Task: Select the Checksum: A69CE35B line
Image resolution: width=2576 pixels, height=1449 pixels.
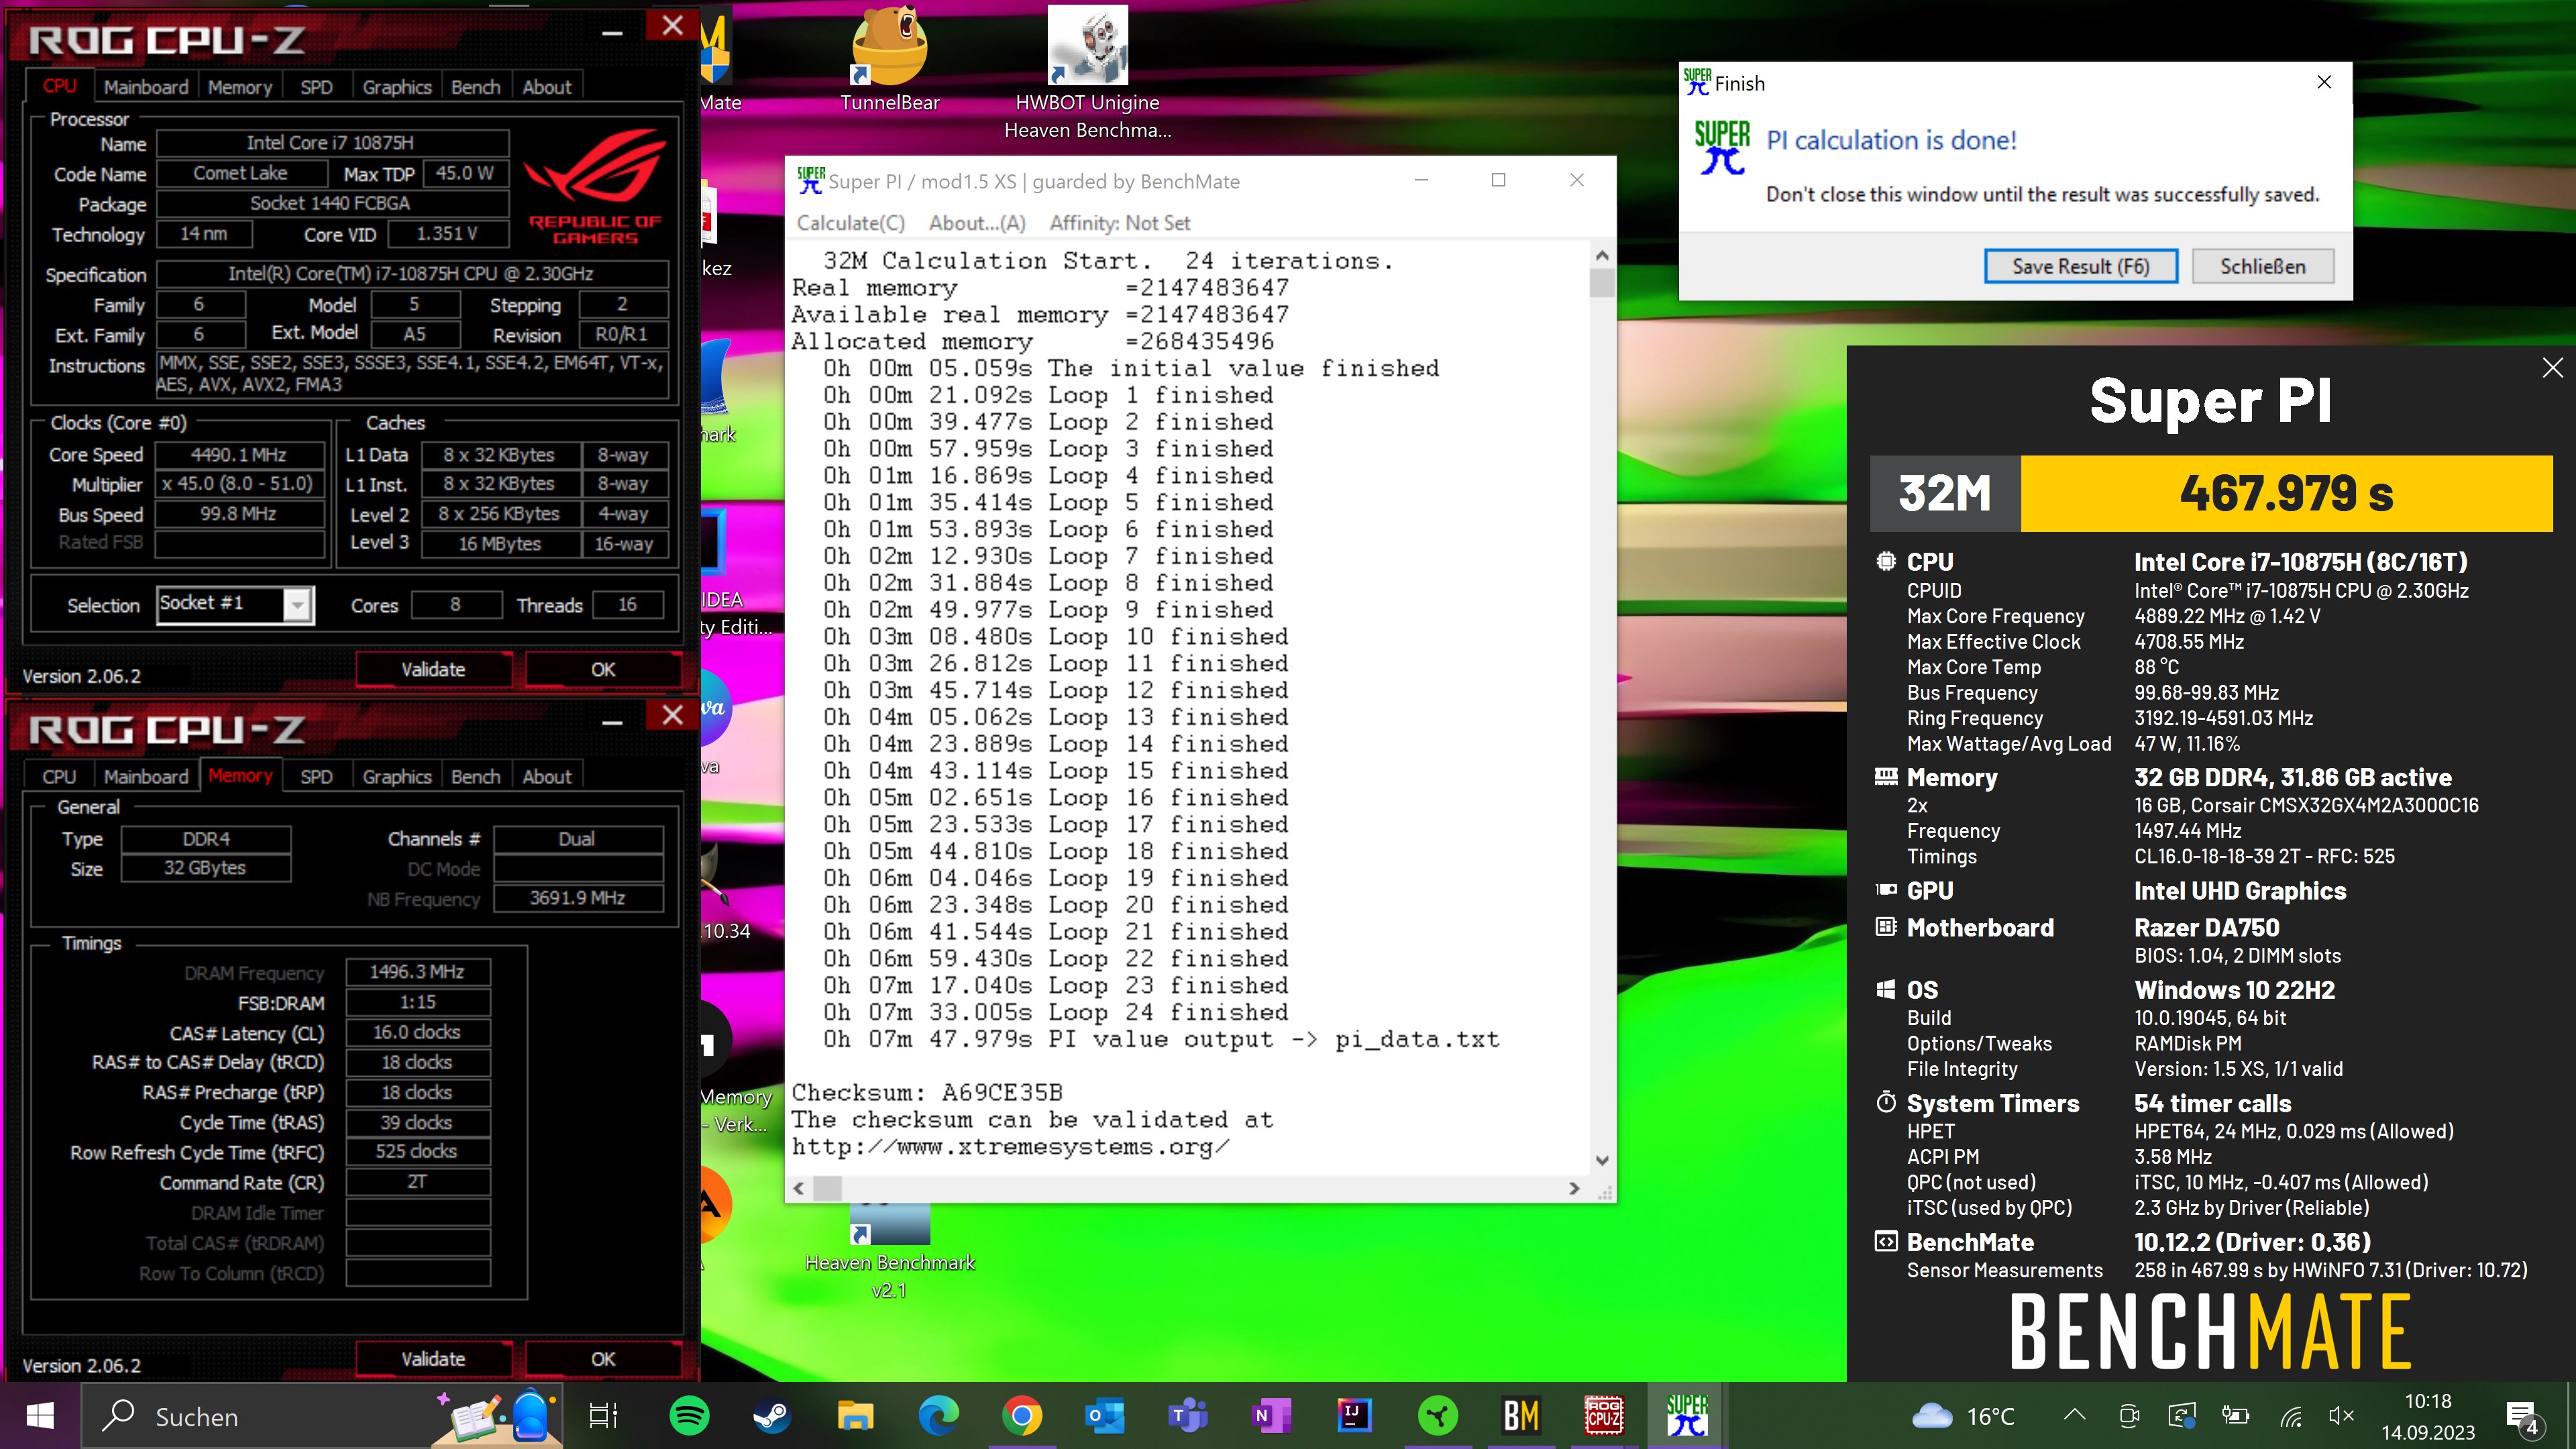Action: [x=927, y=1092]
